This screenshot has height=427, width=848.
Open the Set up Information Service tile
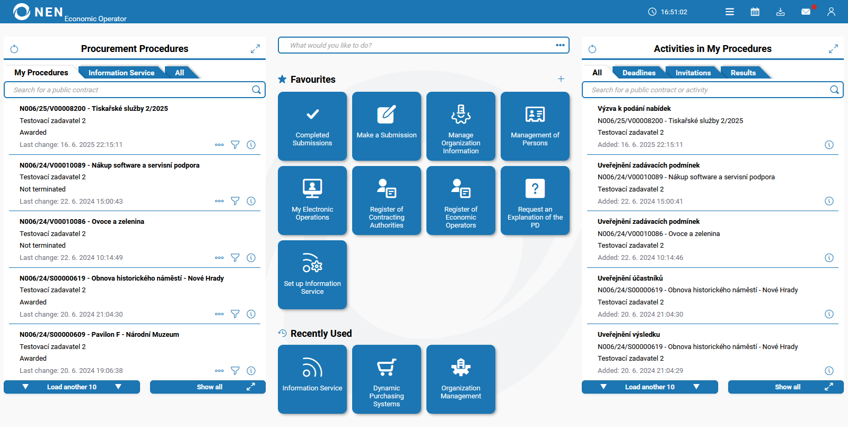pos(312,275)
